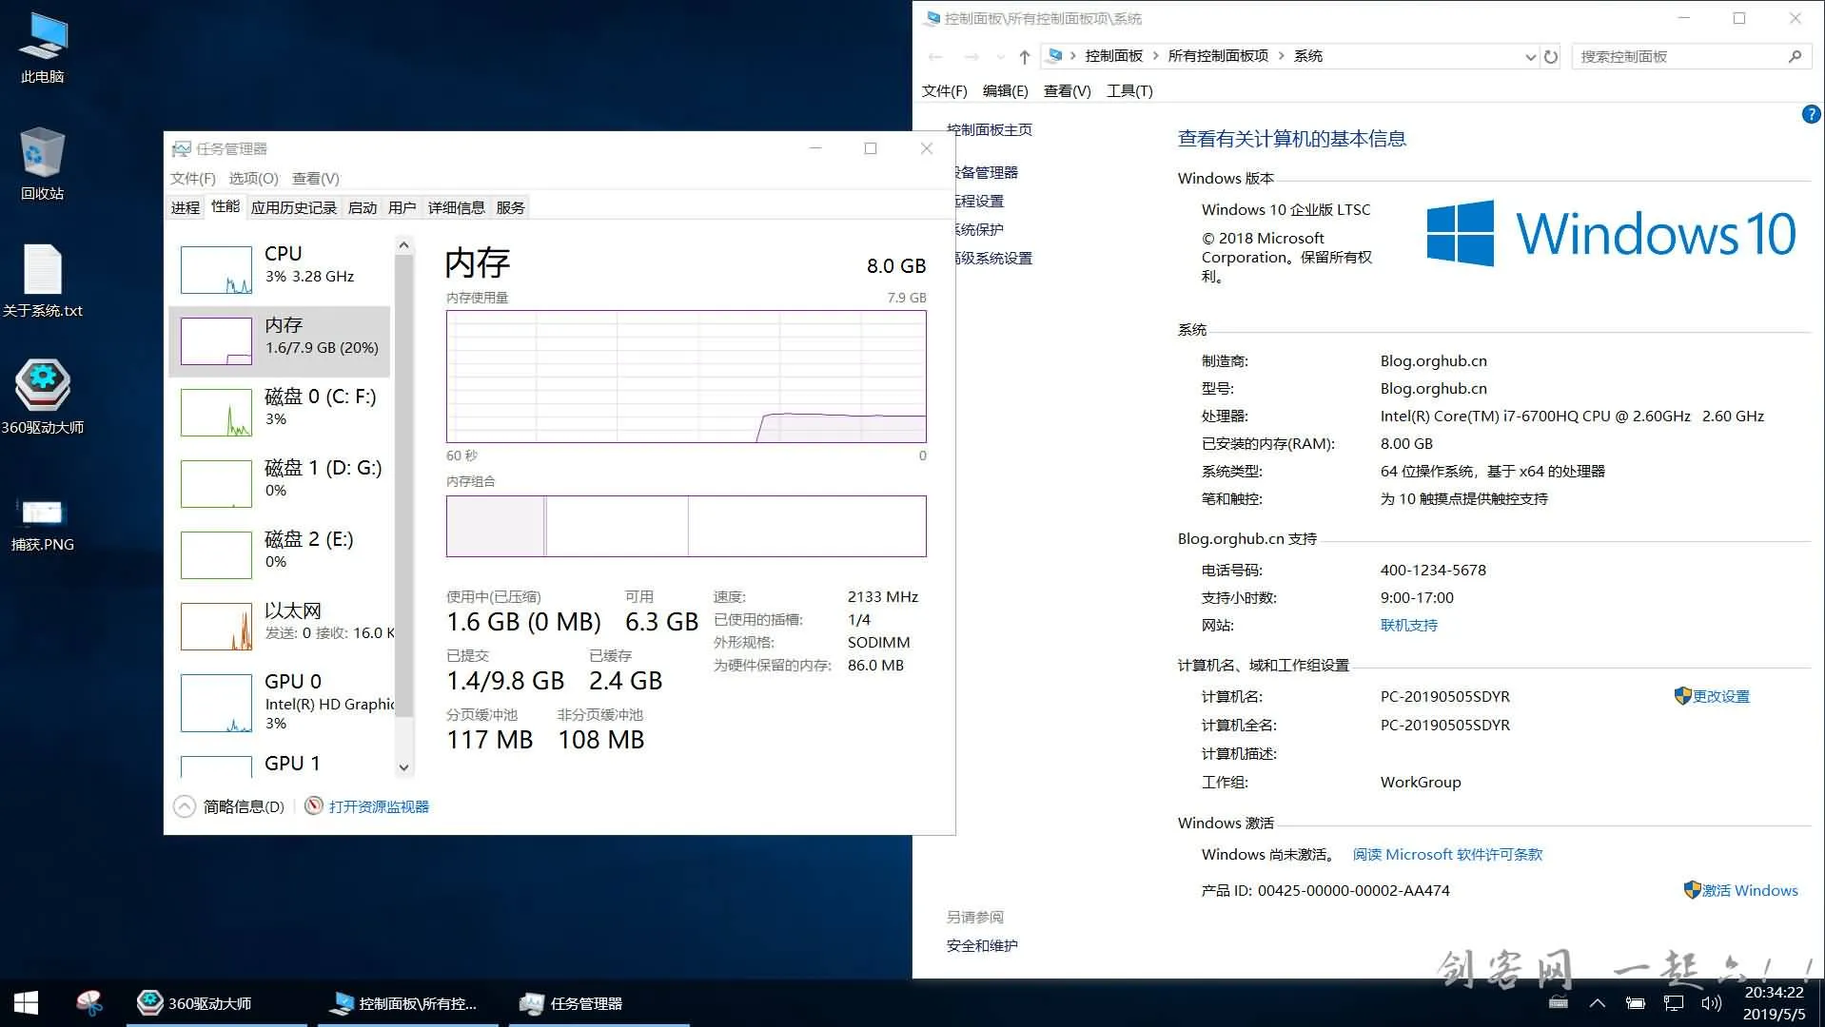Select GPU 0 Intel HD Graphics item
The height and width of the screenshot is (1027, 1825).
tap(281, 703)
